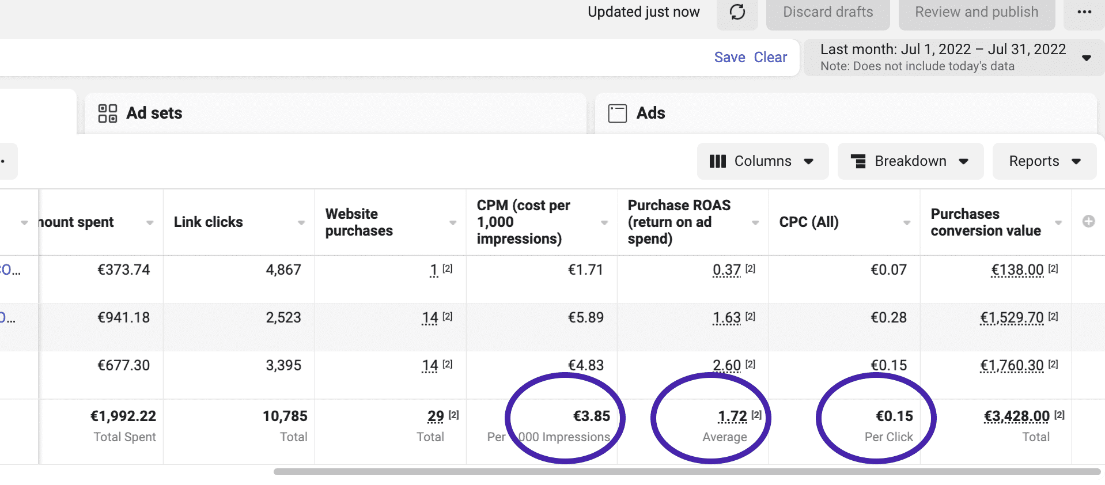
Task: Click the Save link
Action: point(729,58)
